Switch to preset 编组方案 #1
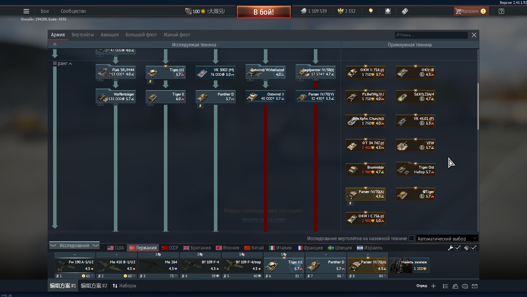The width and height of the screenshot is (527, 297). click(x=63, y=286)
